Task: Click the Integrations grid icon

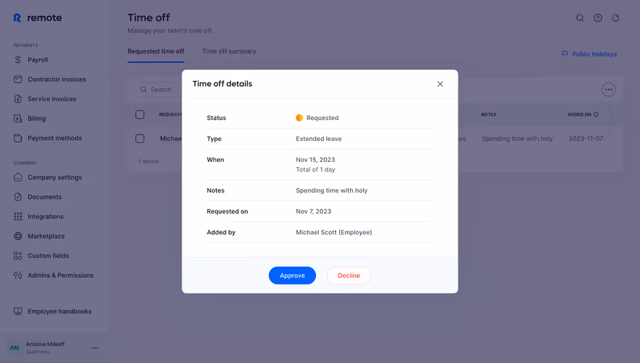Action: click(x=18, y=216)
